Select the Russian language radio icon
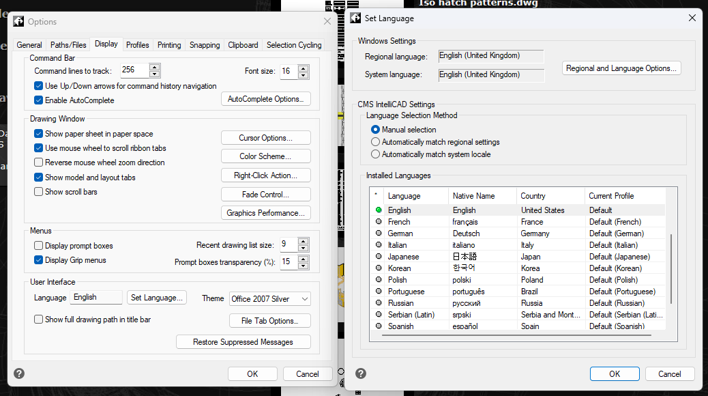Image resolution: width=708 pixels, height=396 pixels. click(379, 302)
